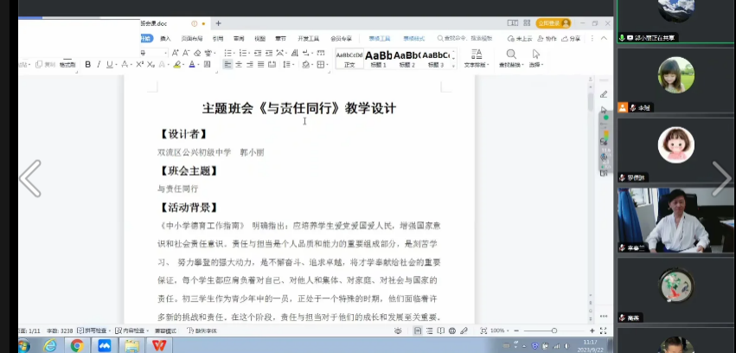Open the 100% zoom level dropdown
736x353 pixels.
[x=501, y=331]
